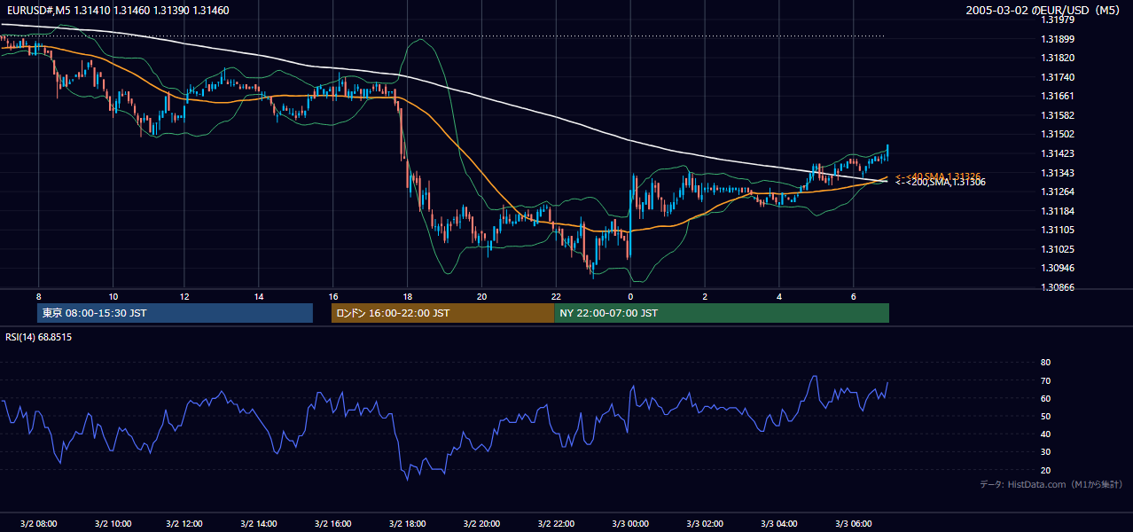This screenshot has height=532, width=1133.
Task: Click the ロンドン 16:00-22:00 JST session bar
Action: point(442,313)
